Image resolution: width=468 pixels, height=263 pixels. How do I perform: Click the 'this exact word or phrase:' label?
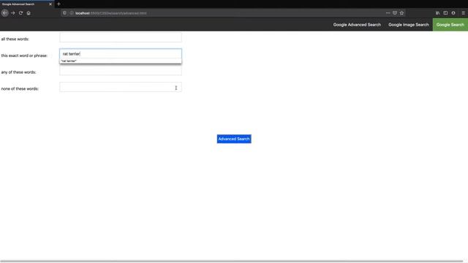point(24,56)
